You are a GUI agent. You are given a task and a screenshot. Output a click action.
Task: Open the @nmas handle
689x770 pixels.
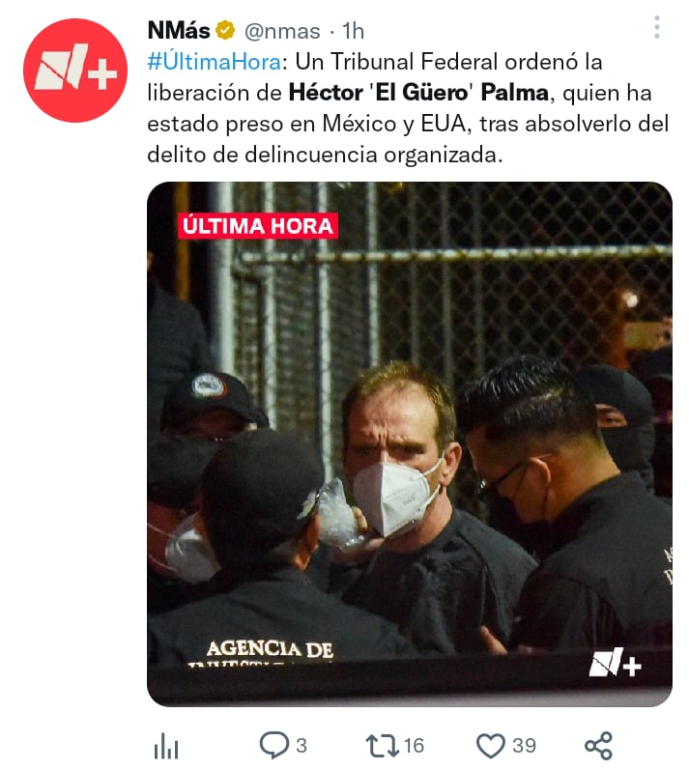point(282,32)
